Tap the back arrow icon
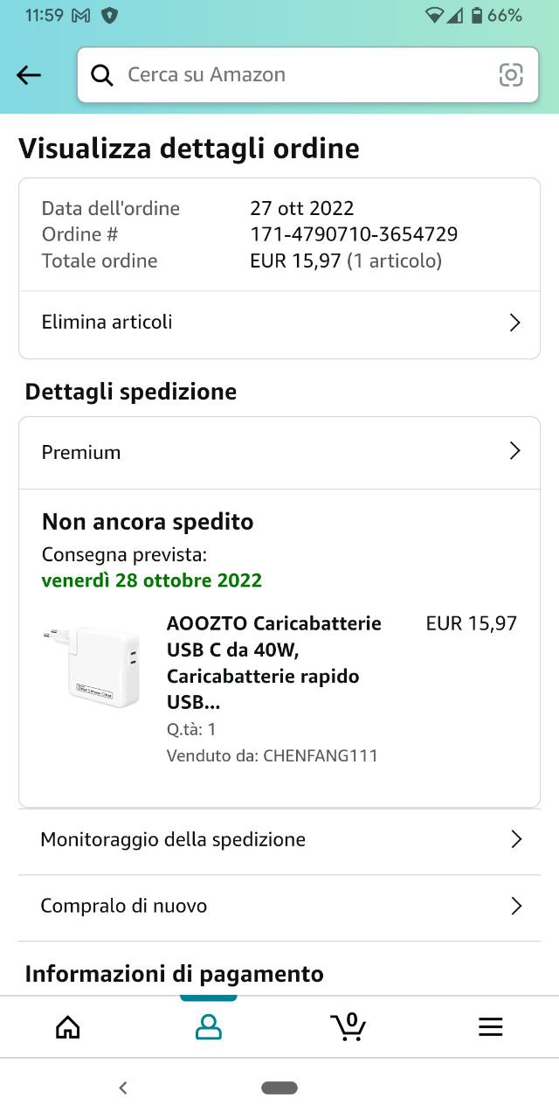This screenshot has width=559, height=1119. tap(29, 75)
